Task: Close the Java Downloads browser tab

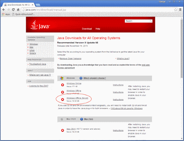Action: point(32,5)
